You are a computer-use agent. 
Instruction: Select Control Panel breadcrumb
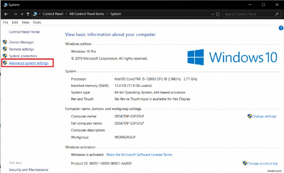[53, 14]
